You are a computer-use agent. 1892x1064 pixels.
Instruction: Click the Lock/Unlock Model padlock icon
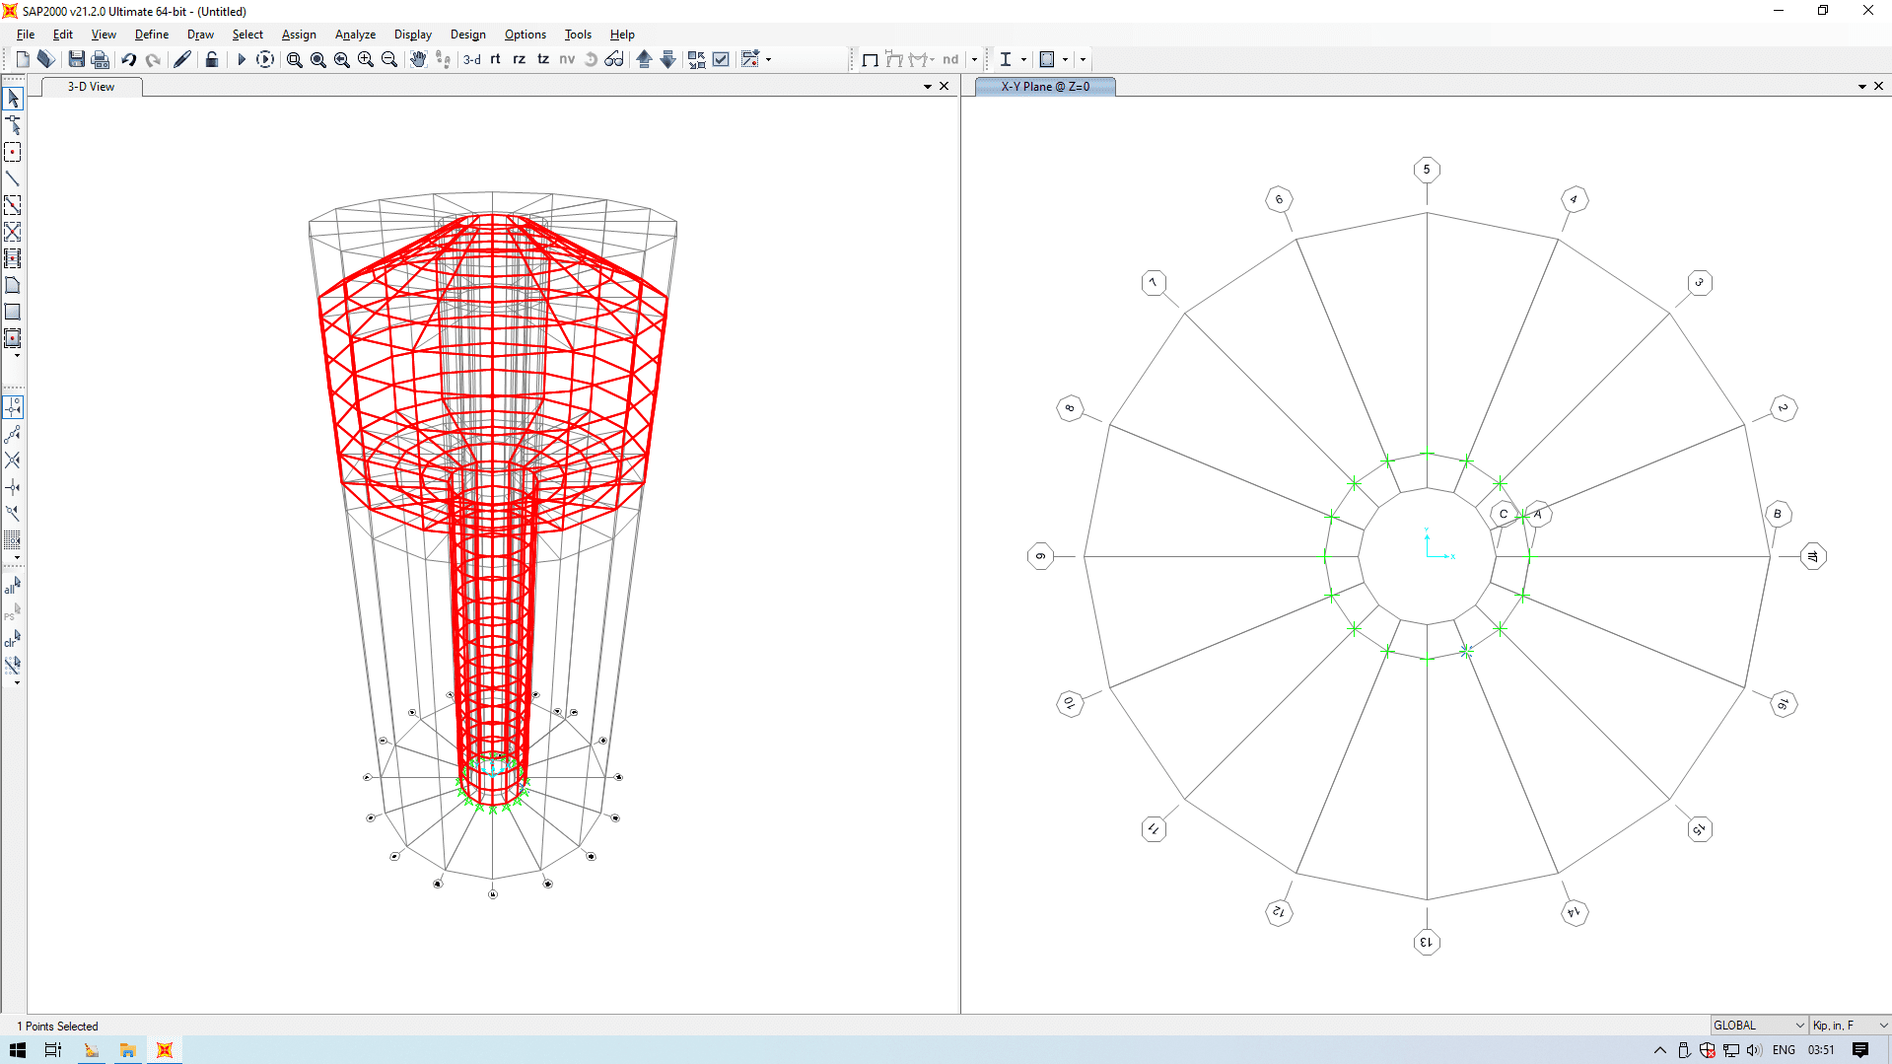point(211,59)
